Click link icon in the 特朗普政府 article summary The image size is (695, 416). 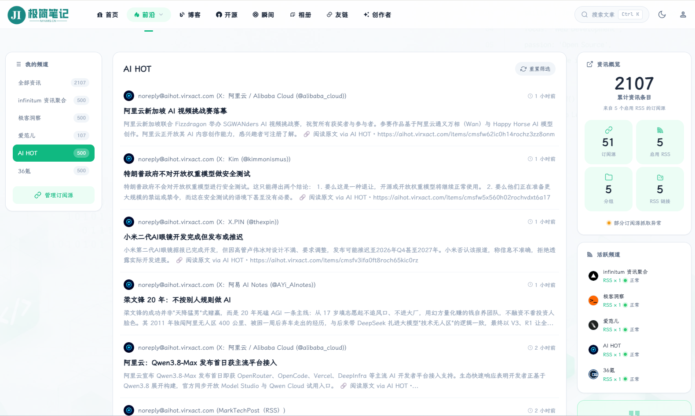[303, 197]
